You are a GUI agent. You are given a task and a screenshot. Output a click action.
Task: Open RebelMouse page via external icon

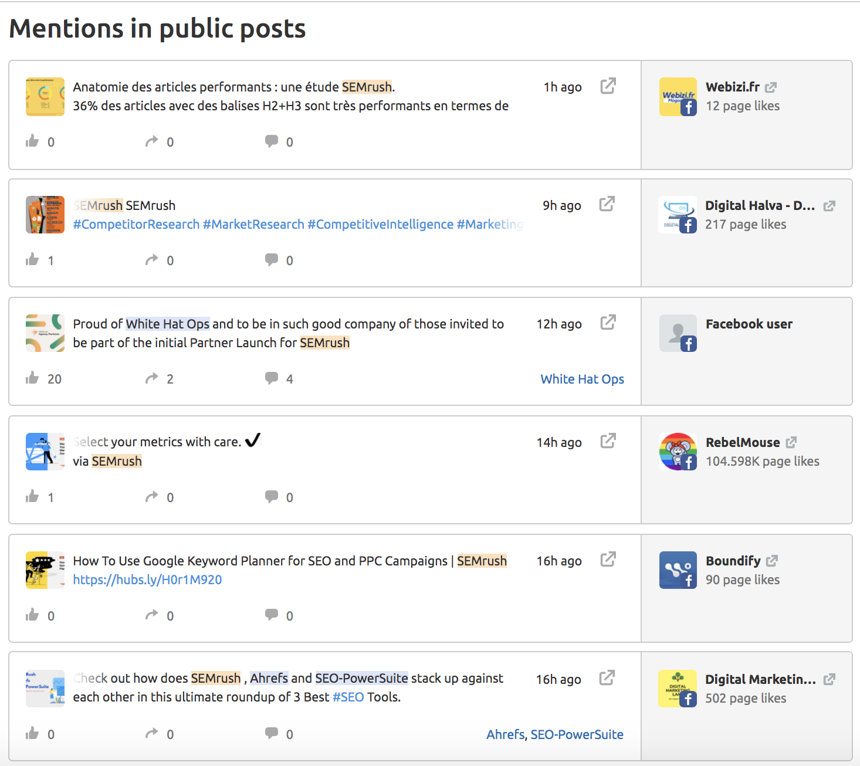(791, 442)
